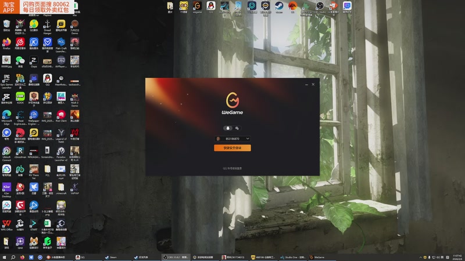Viewport: 465px width, 261px height.
Task: Switch to the Firefox taskbar icon
Action: click(22, 257)
